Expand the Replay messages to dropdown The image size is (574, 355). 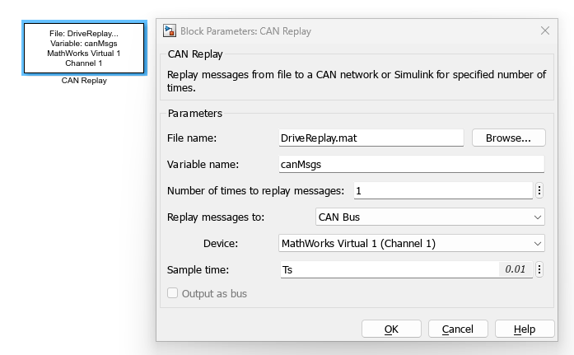click(x=429, y=217)
